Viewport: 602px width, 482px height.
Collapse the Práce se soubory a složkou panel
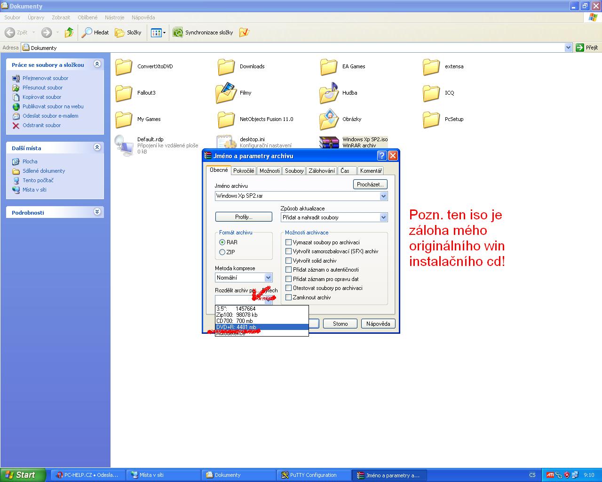tap(97, 64)
